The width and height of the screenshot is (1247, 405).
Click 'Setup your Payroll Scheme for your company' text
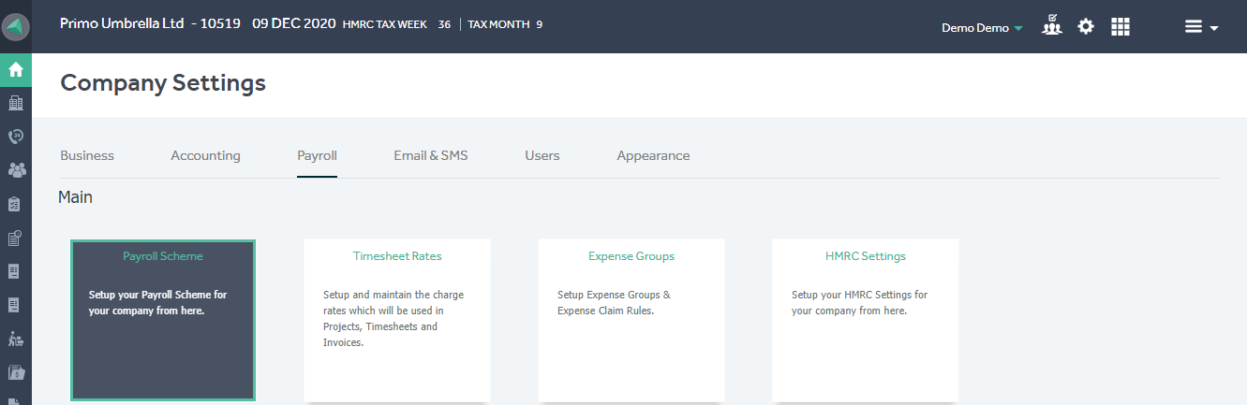tap(158, 302)
